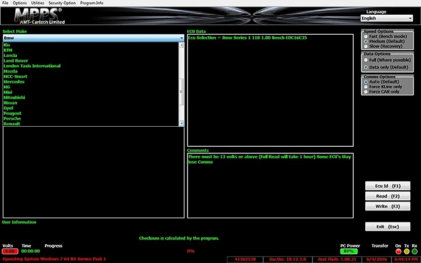Click the yellow Tx indicator light

point(406,251)
